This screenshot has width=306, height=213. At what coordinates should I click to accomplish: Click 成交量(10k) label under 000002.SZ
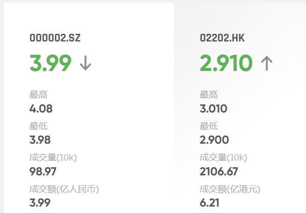[x=53, y=157]
